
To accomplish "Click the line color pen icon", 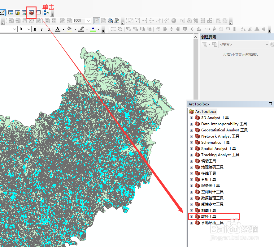I will 81,29.
